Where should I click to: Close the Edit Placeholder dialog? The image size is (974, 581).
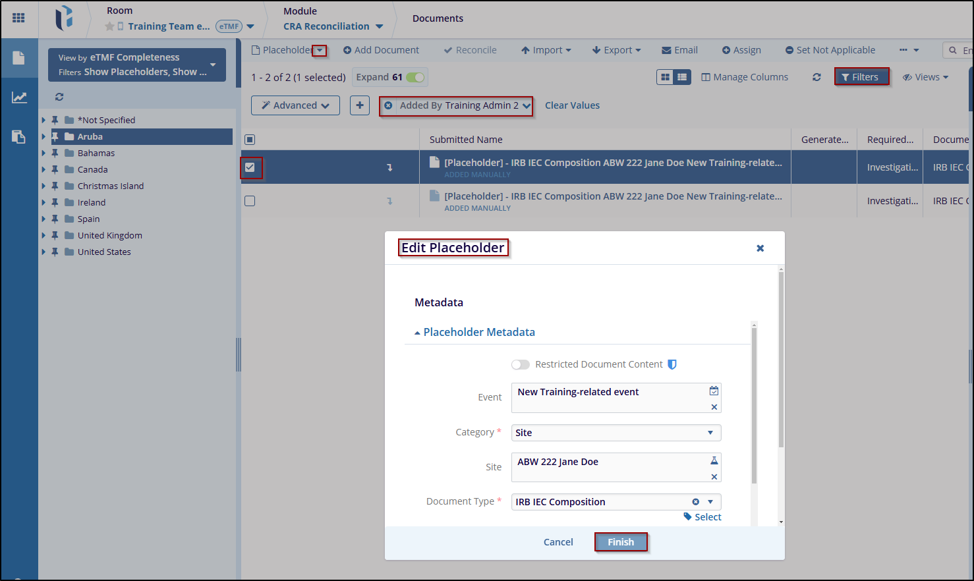pos(760,248)
